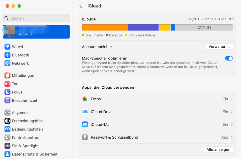Screen dimensions: 241x159
Task: Disable Mac-Speicher optimieren
Action: tap(229, 58)
